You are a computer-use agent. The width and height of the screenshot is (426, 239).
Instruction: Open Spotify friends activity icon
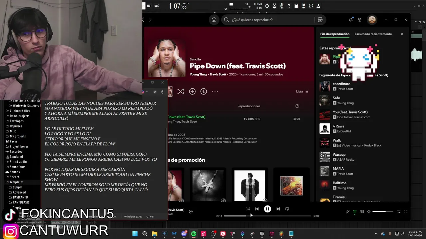coord(360,20)
